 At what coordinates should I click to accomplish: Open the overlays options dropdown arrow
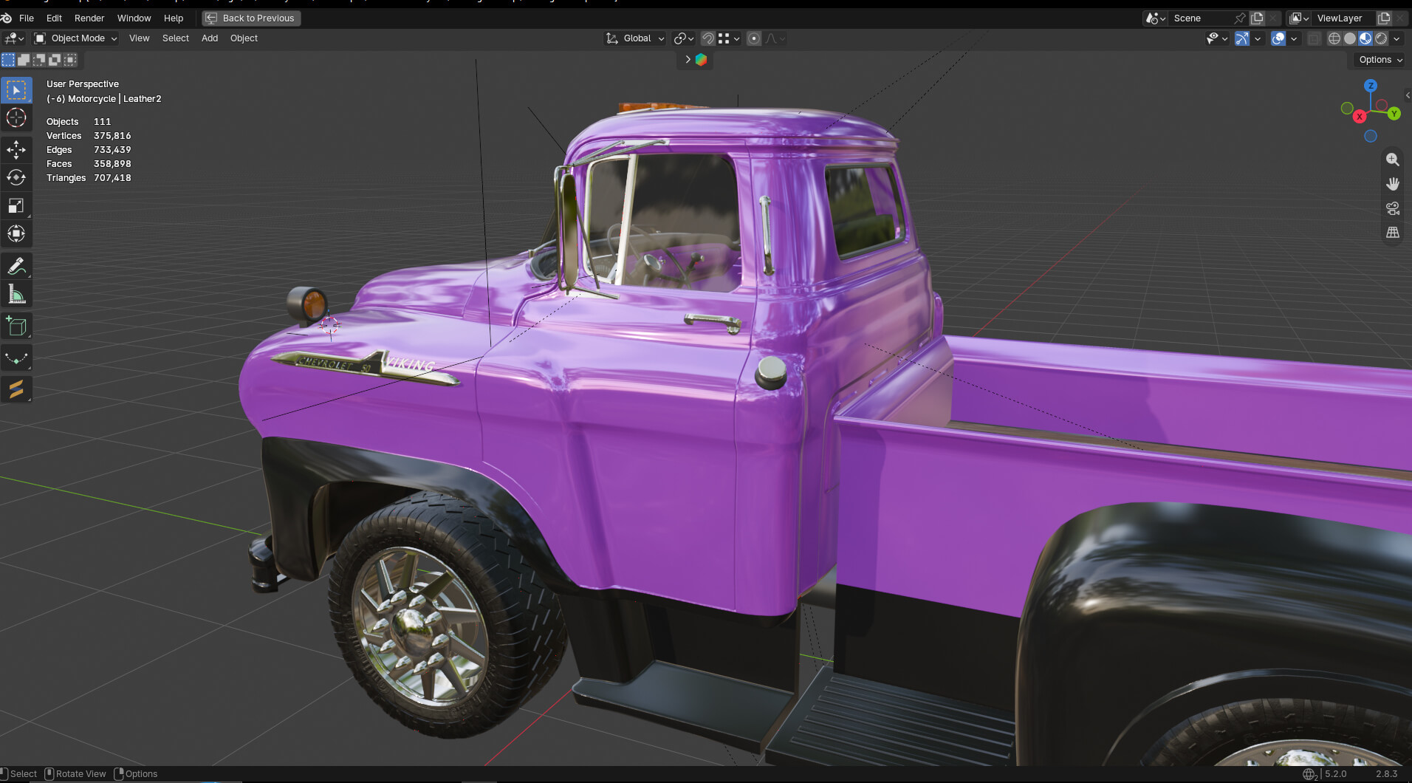[1294, 38]
